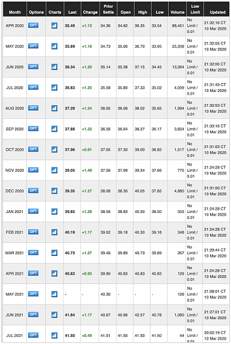This screenshot has width=231, height=344.
Task: Click the OPT button for SEP 2020
Action: 34,129
